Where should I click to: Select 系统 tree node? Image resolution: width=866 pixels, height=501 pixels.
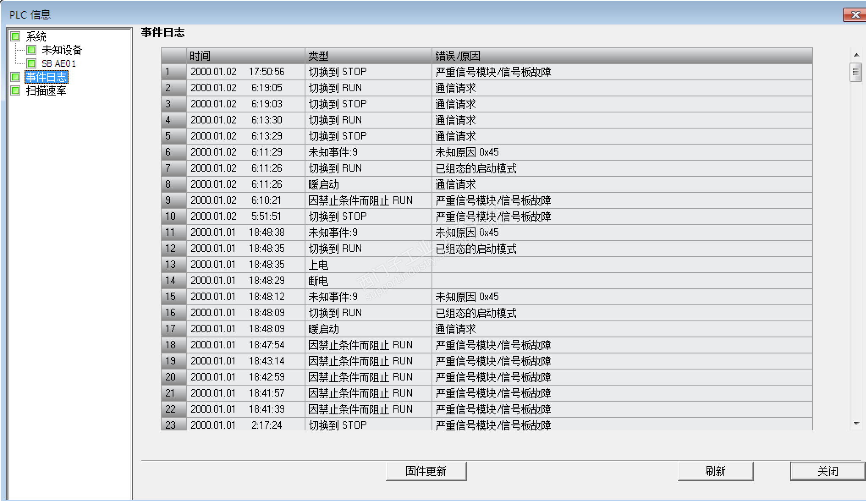pos(36,37)
